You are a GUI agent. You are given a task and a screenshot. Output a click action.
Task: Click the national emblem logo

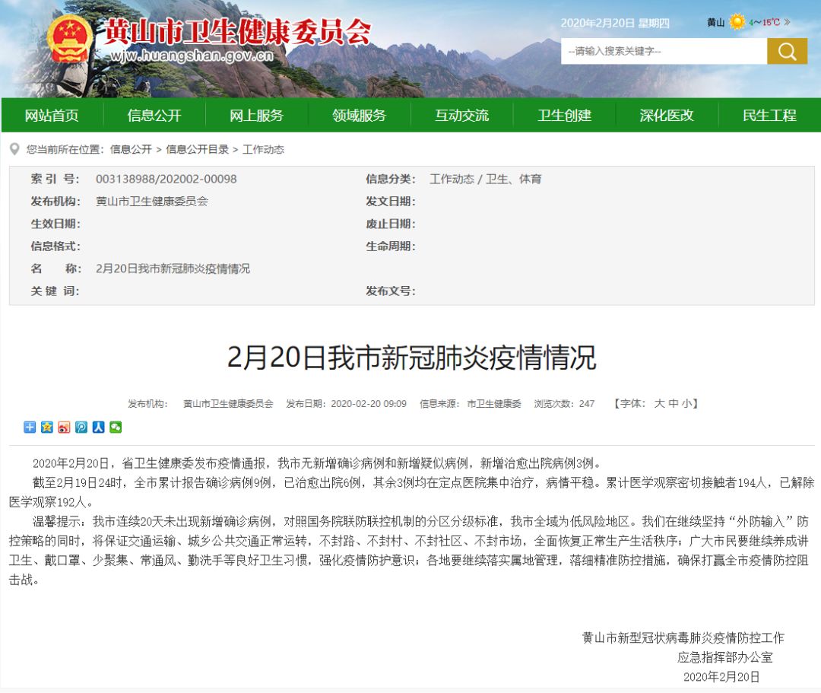click(x=70, y=39)
